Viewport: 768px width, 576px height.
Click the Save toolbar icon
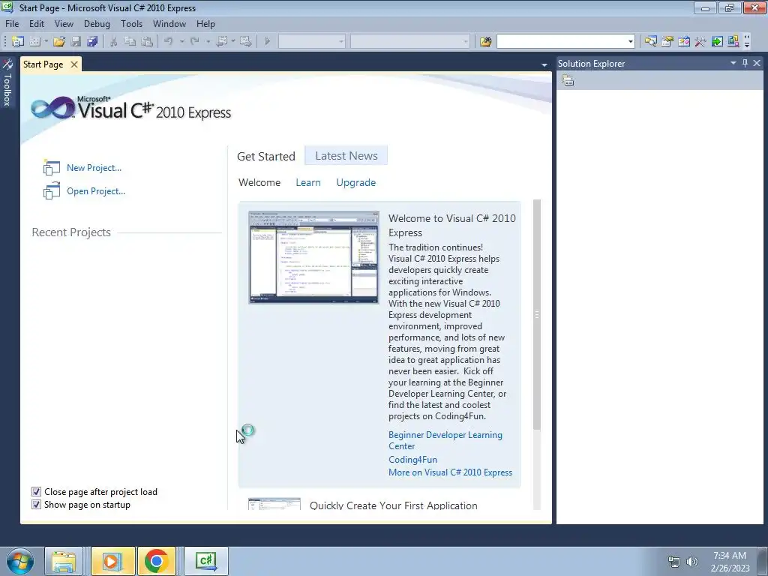pyautogui.click(x=76, y=42)
